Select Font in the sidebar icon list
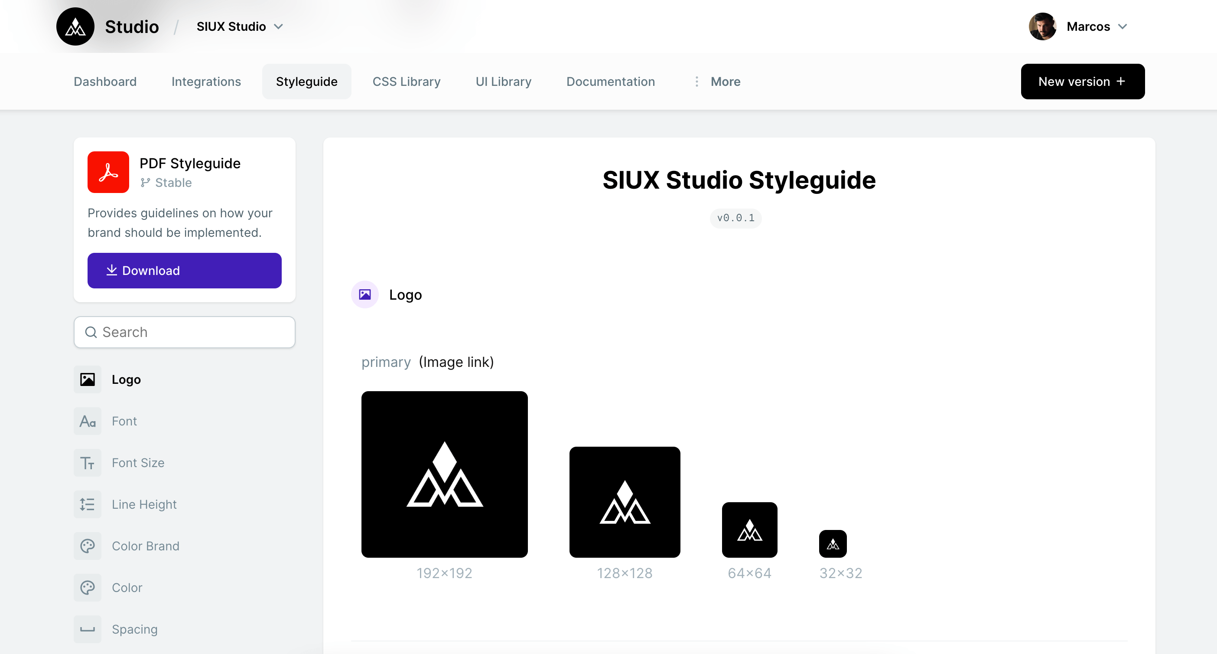 [88, 421]
